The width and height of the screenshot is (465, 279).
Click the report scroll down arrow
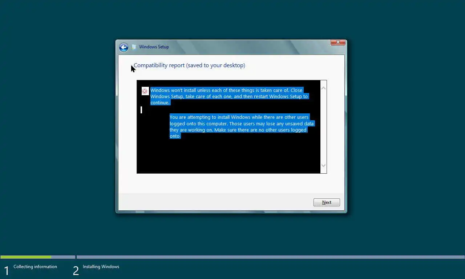point(323,166)
